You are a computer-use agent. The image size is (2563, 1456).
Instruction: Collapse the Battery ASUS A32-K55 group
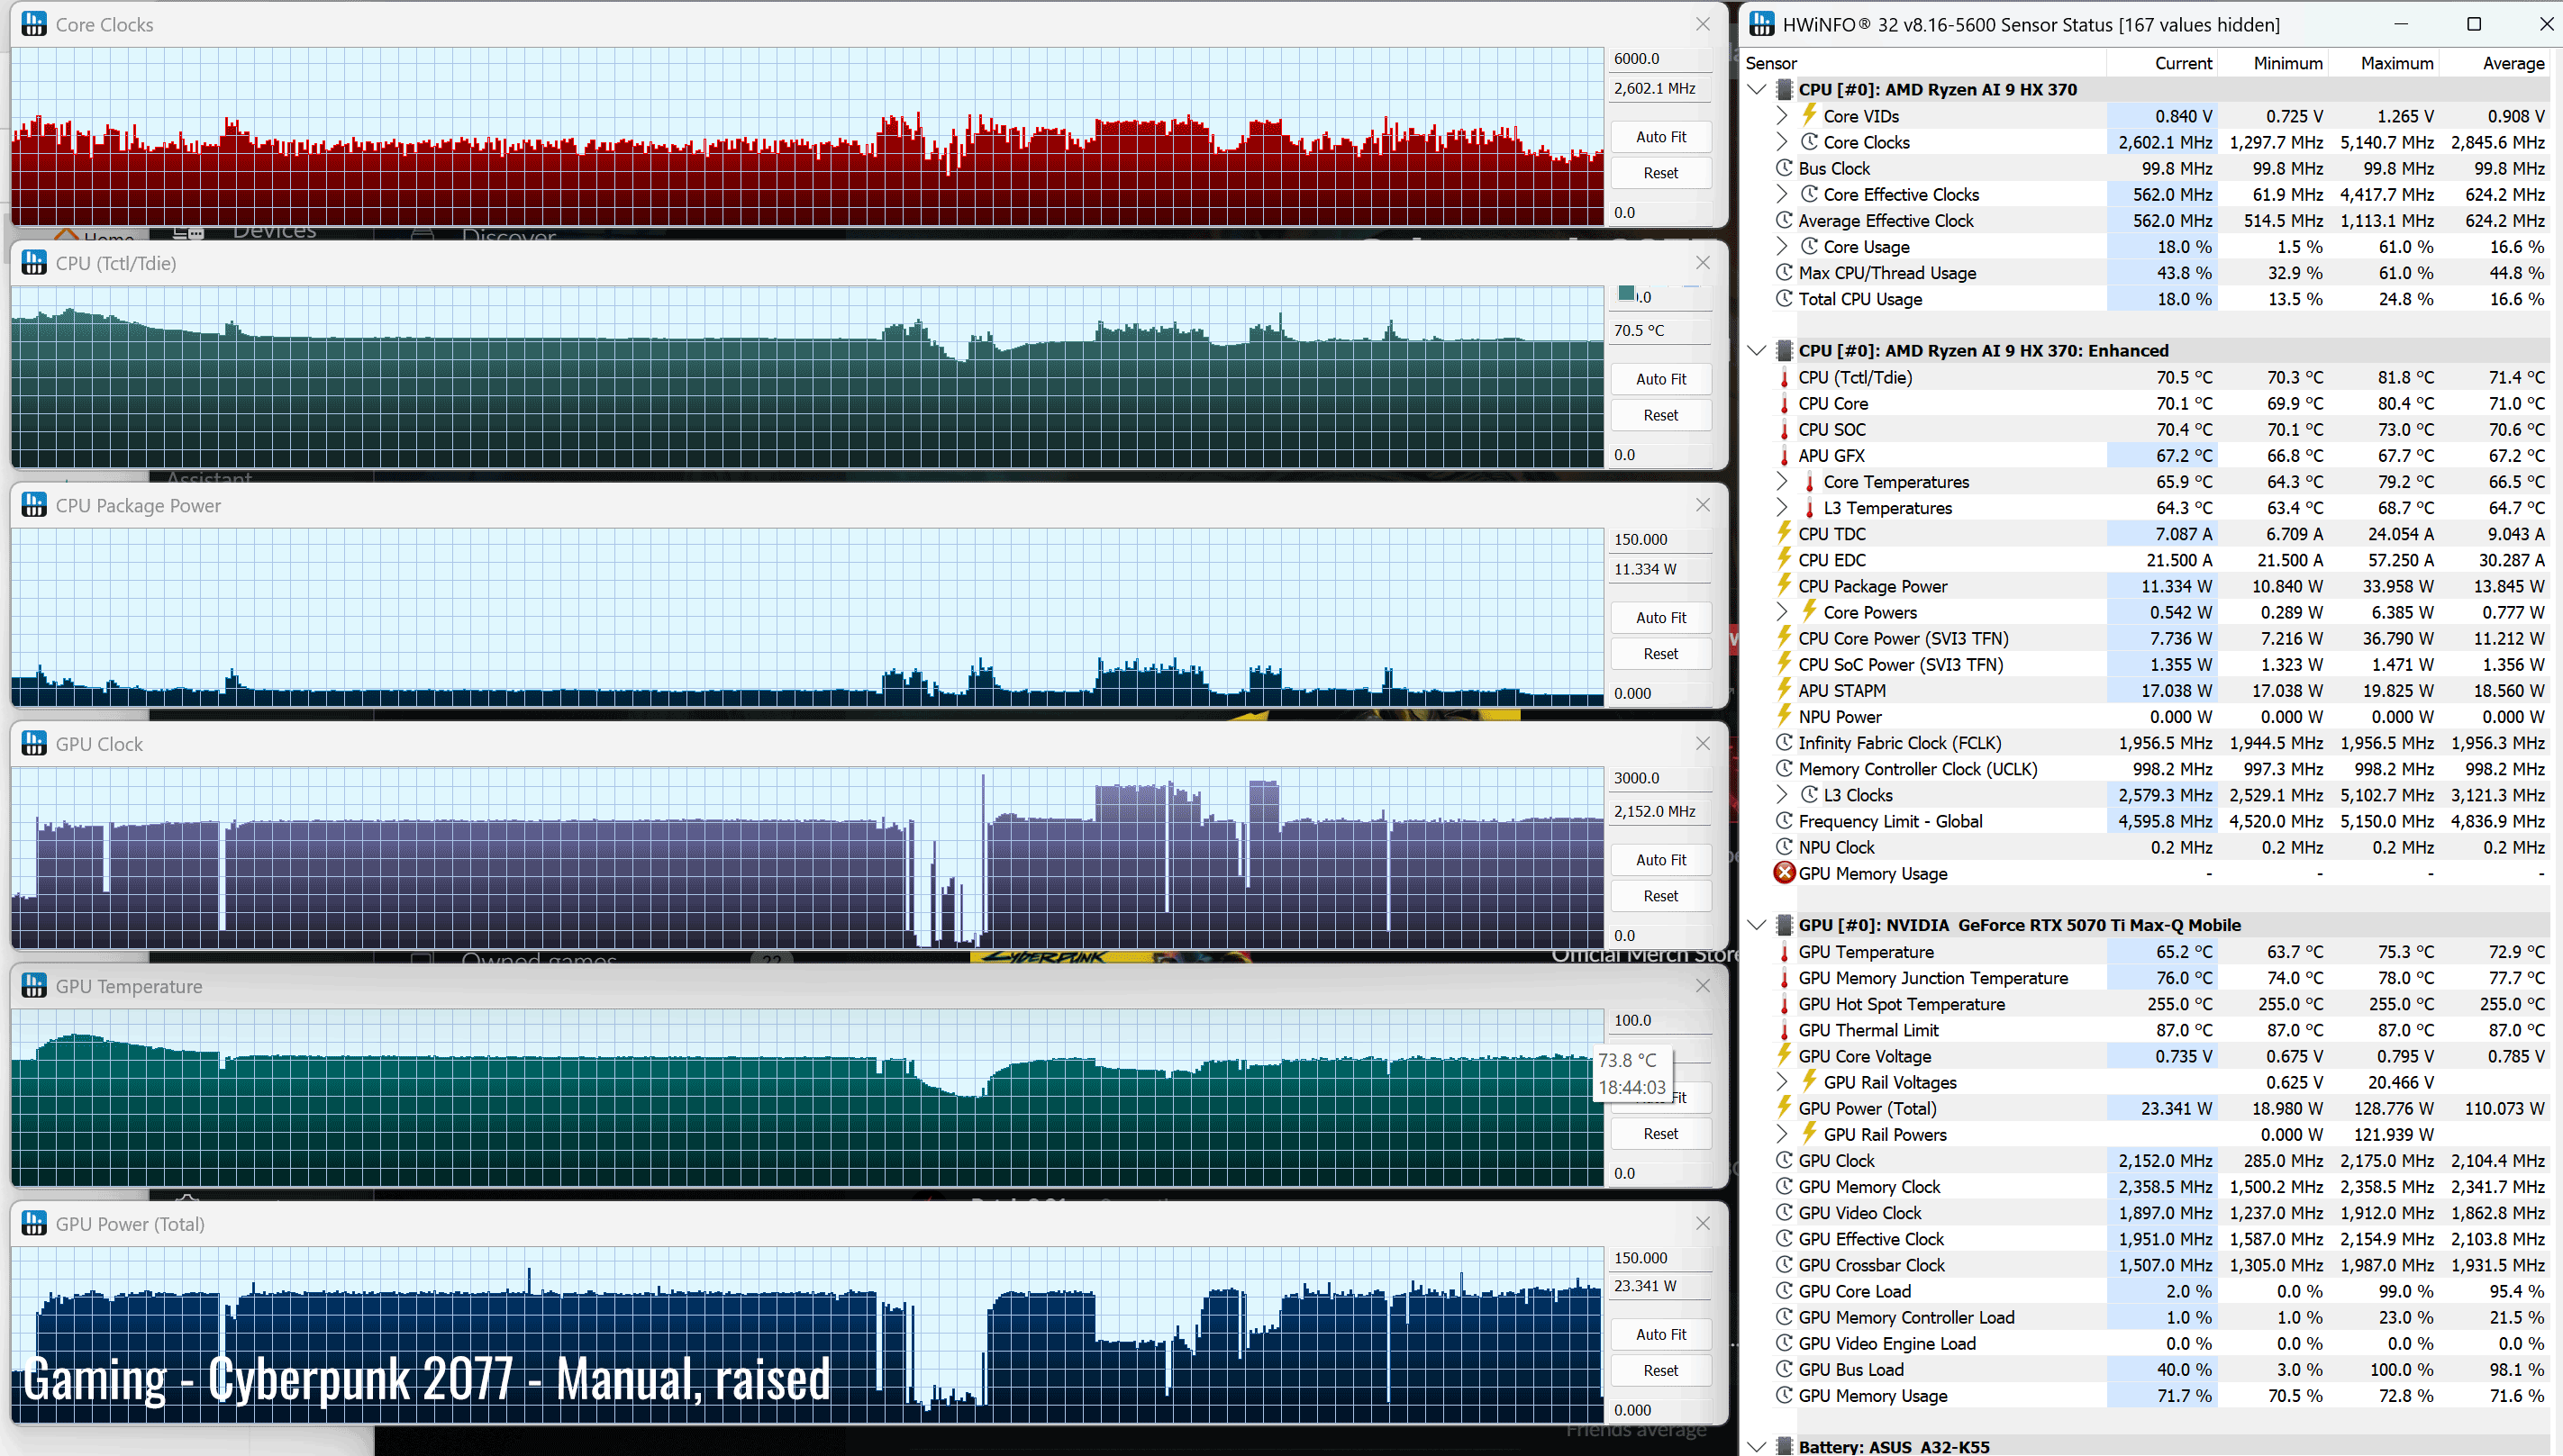click(1757, 1446)
